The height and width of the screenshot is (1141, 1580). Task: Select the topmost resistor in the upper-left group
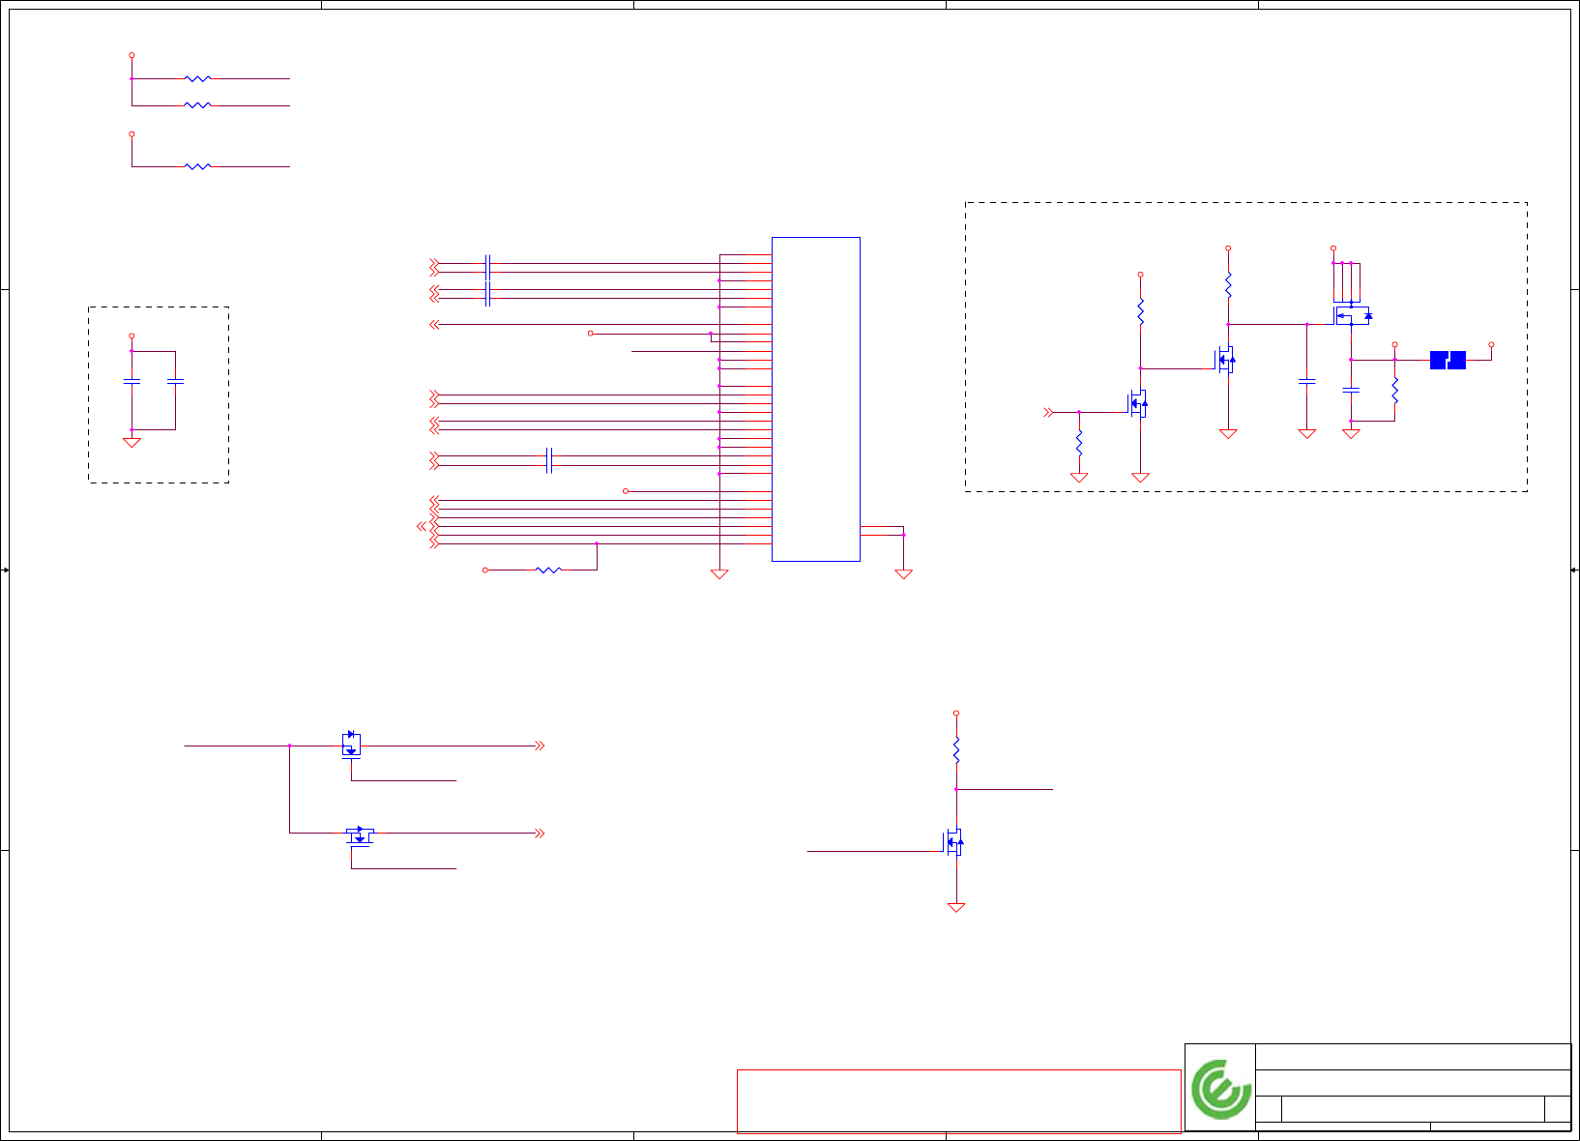(x=197, y=78)
